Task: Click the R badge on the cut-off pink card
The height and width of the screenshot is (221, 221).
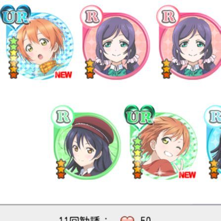Action: (168, 16)
